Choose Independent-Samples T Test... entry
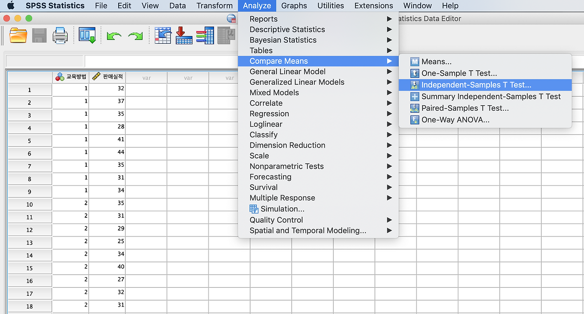Image resolution: width=584 pixels, height=314 pixels. pyautogui.click(x=485, y=85)
